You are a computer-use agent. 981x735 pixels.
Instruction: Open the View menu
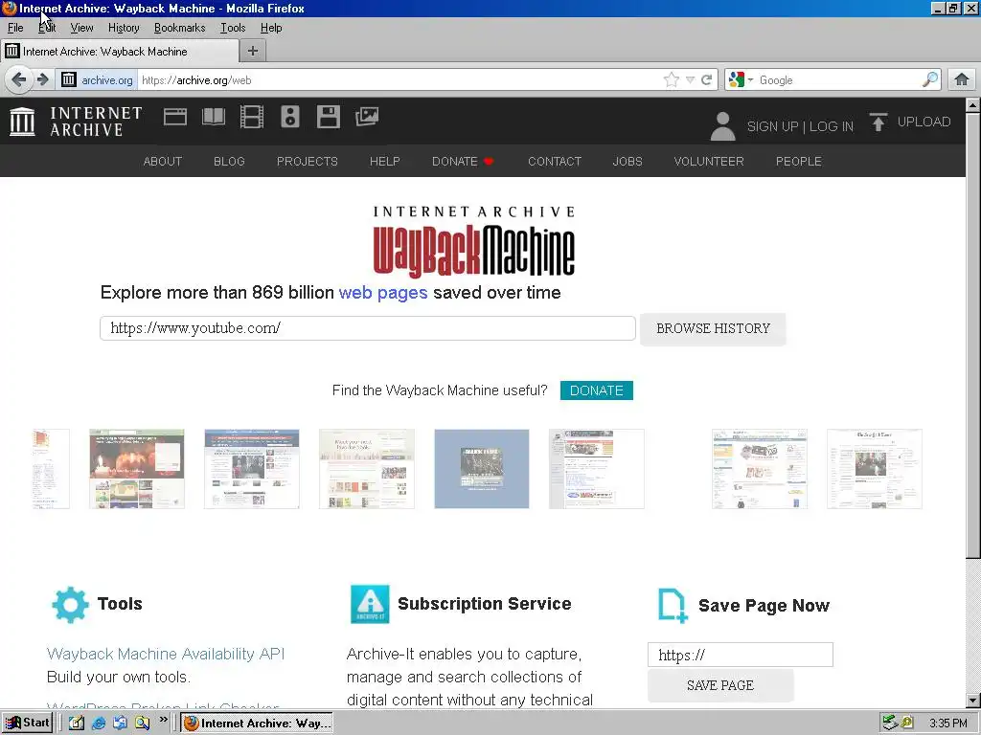click(x=81, y=28)
